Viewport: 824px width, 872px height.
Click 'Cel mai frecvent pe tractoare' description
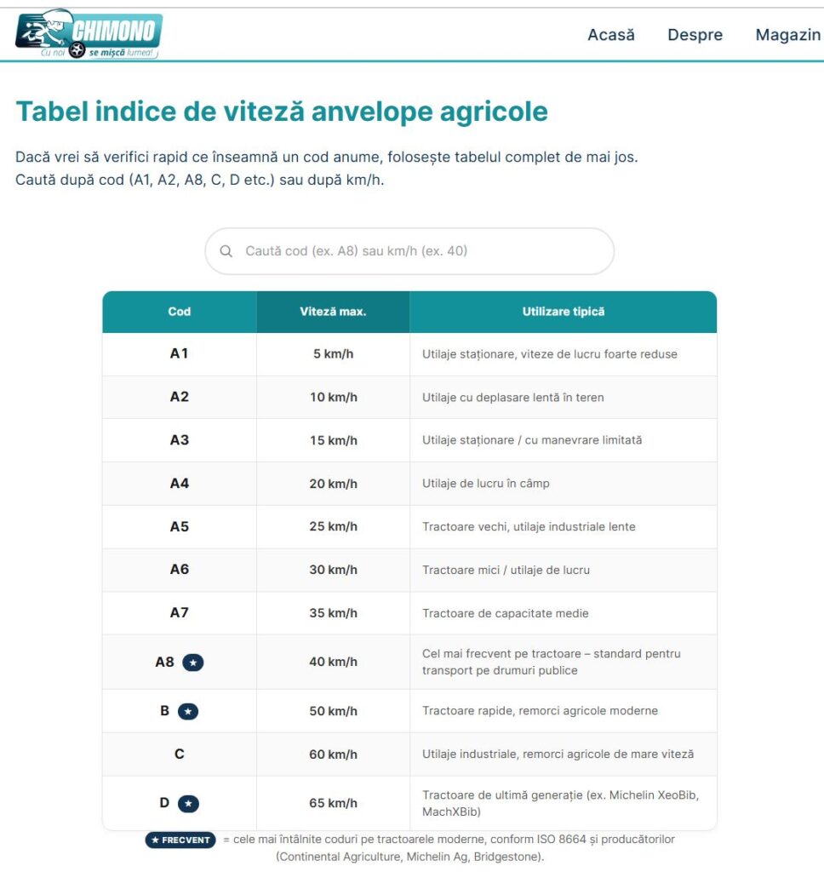pyautogui.click(x=551, y=662)
